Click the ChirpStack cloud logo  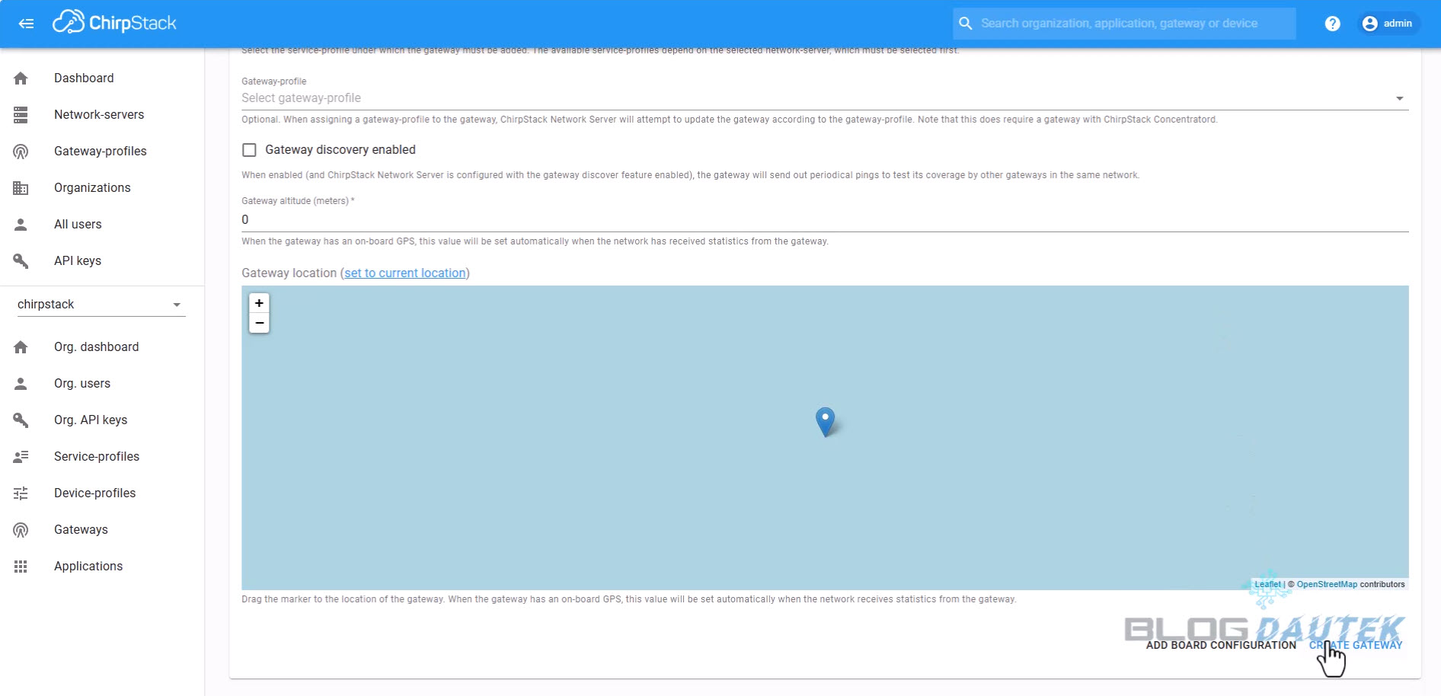[69, 23]
